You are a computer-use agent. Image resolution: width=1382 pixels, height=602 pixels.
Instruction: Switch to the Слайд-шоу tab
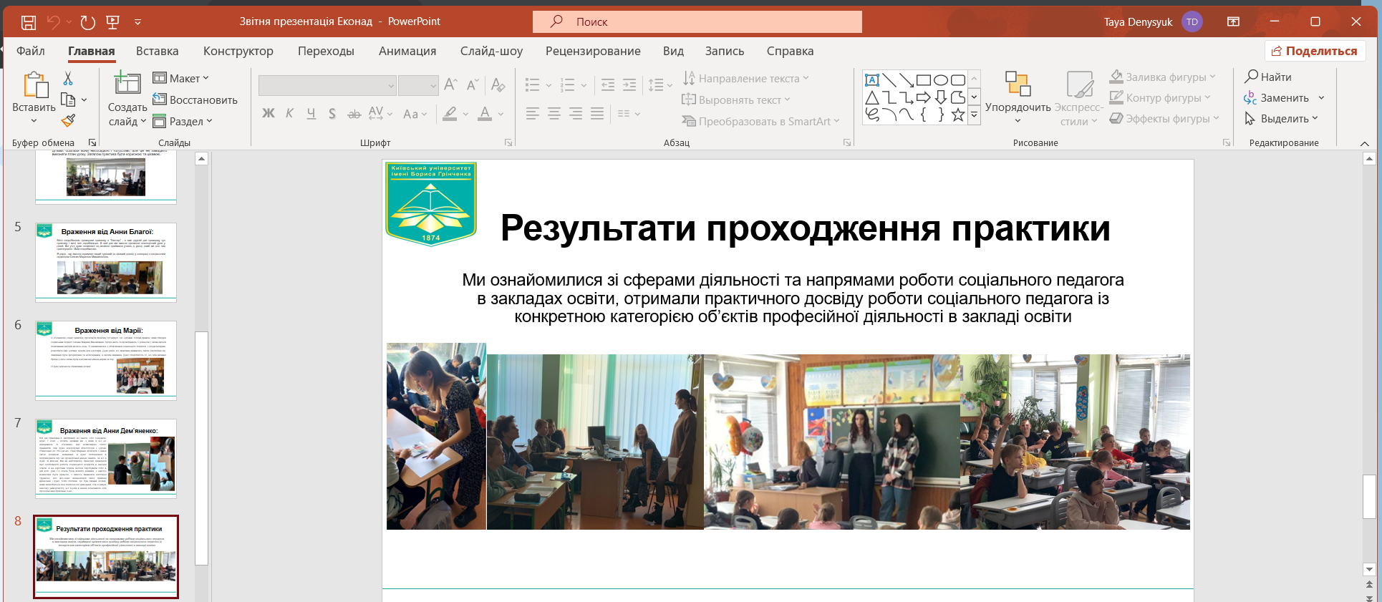click(491, 51)
